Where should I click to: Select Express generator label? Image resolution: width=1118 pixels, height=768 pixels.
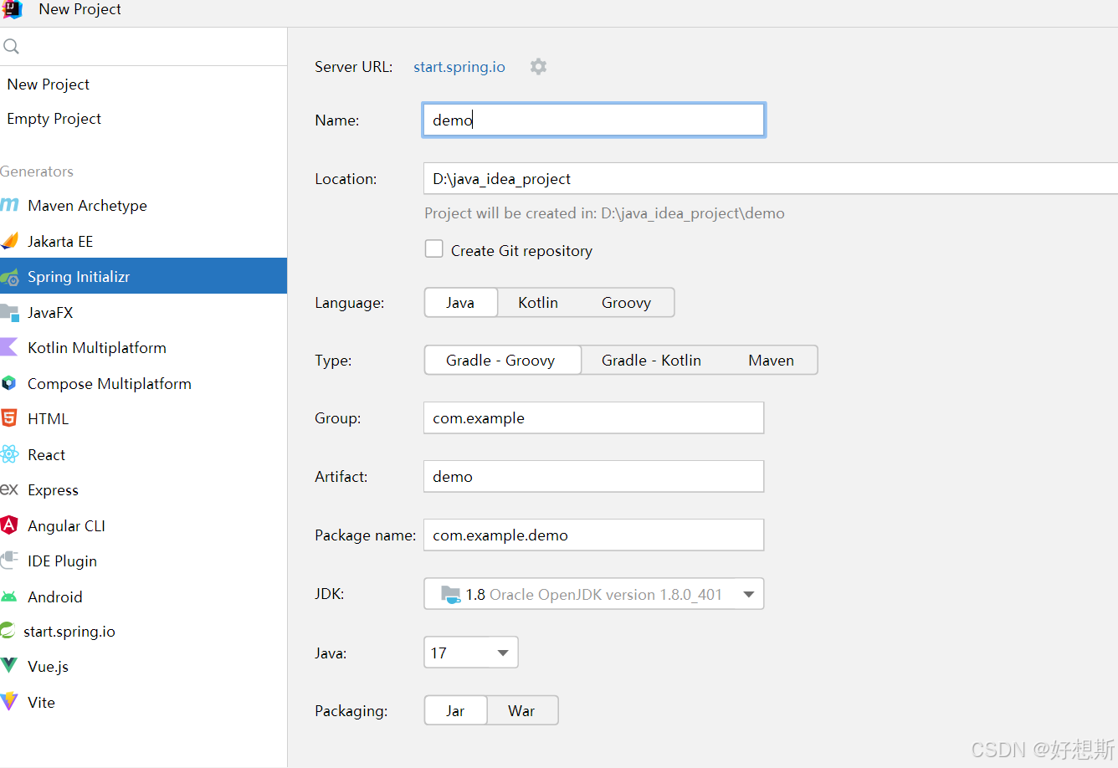pyautogui.click(x=53, y=490)
